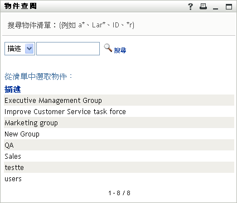237x203 pixels.
Task: Click the 1 - 8 / 8 pagination indicator
Action: [119, 193]
